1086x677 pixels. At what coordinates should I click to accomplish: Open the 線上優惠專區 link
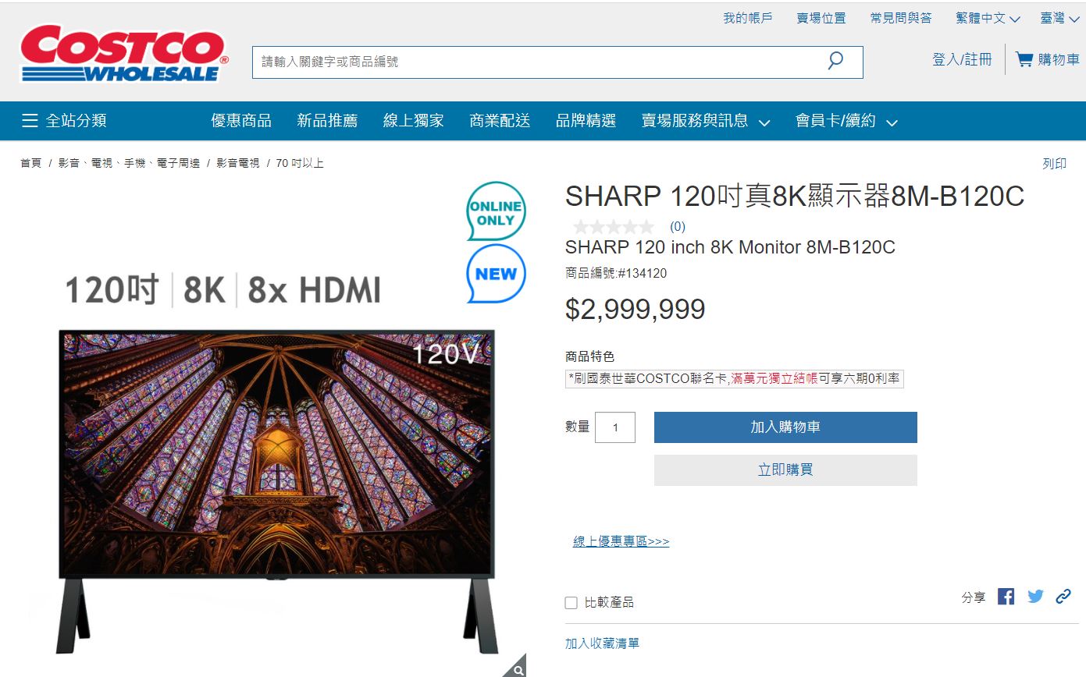tap(619, 541)
